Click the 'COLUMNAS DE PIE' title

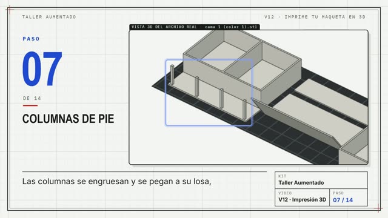pos(69,119)
